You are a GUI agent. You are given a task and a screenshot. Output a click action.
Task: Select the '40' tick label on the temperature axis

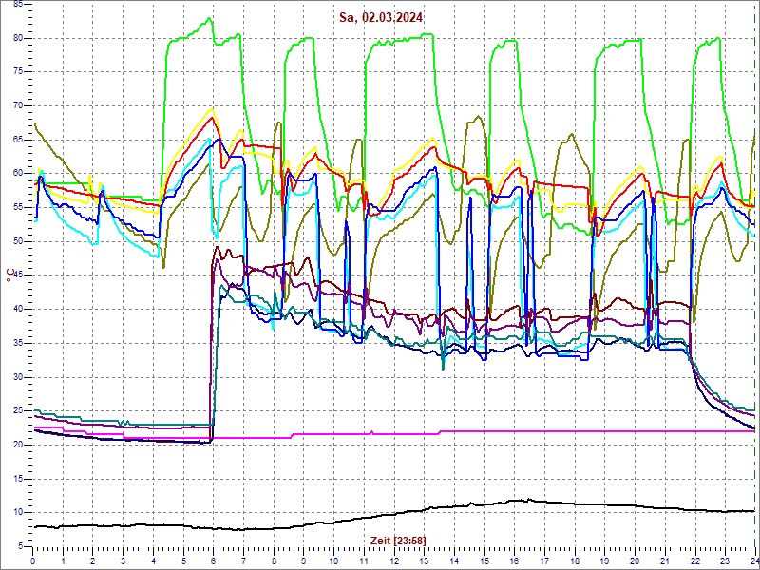(x=18, y=310)
